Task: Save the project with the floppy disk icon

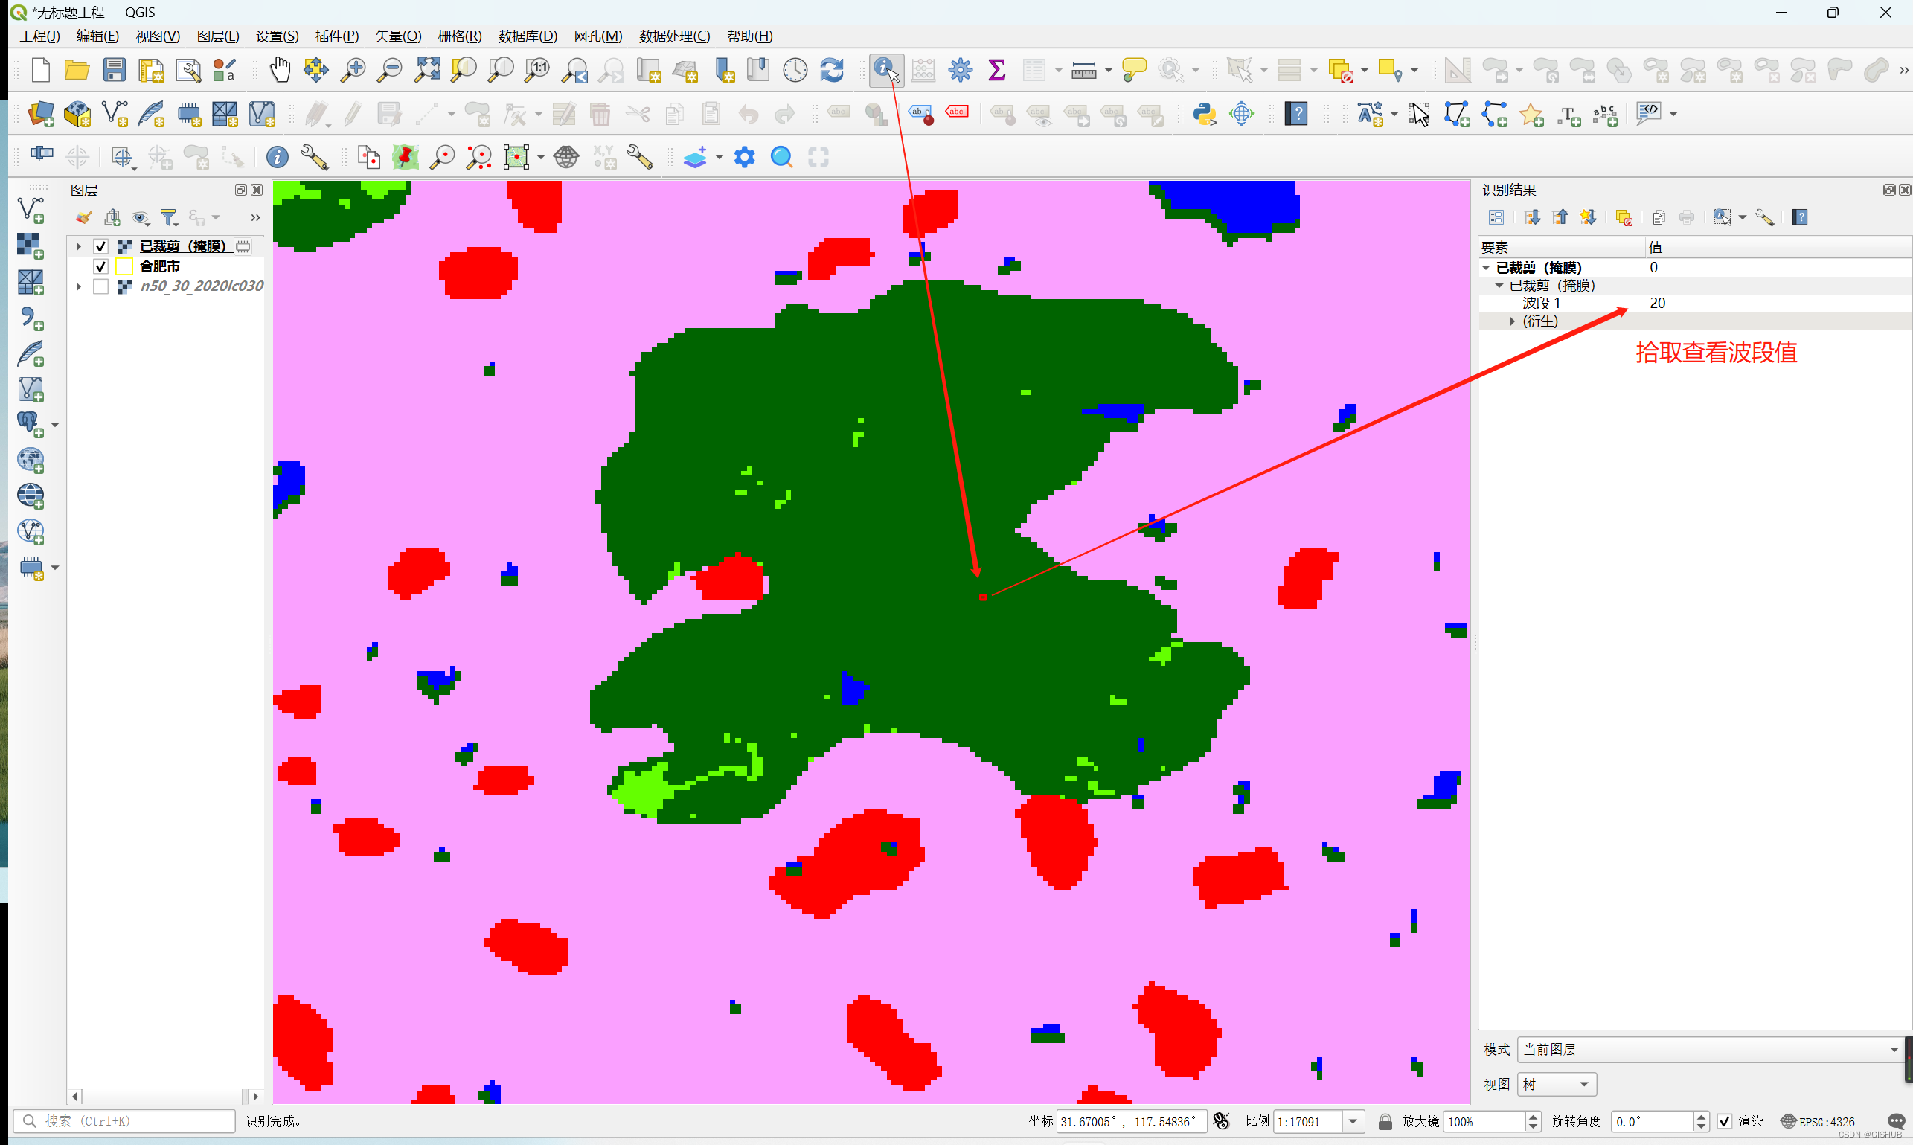Action: 114,70
